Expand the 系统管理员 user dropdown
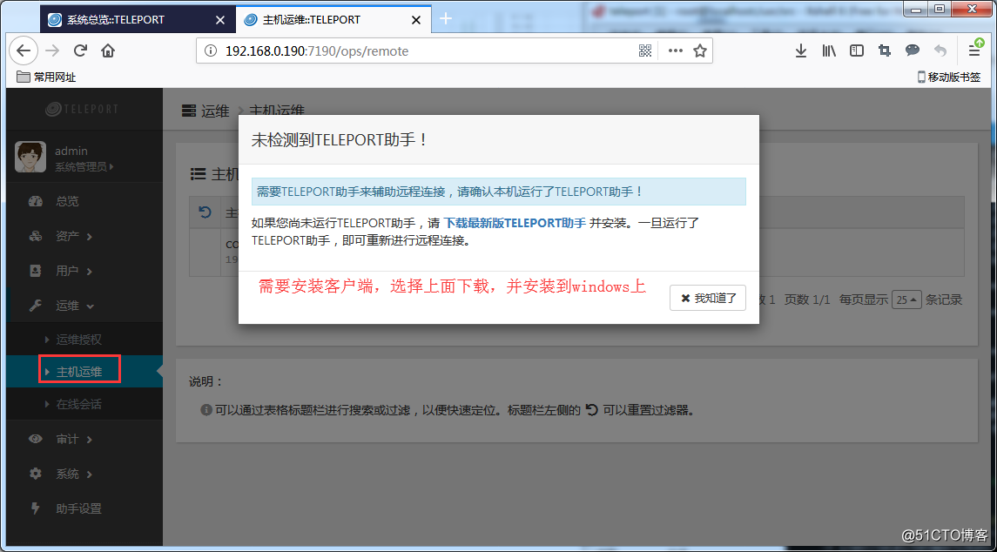997x552 pixels. pyautogui.click(x=84, y=167)
